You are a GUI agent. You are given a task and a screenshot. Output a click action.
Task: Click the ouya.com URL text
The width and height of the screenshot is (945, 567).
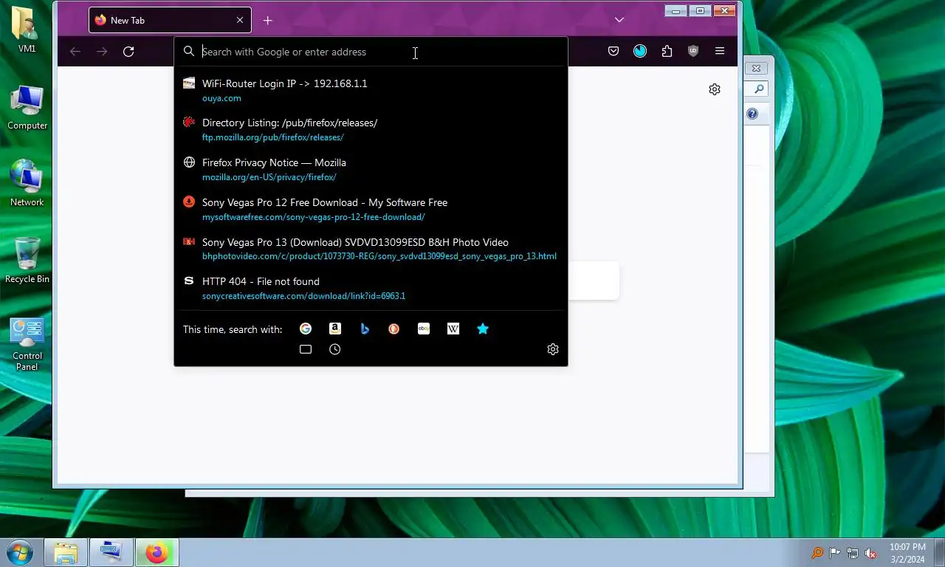221,98
